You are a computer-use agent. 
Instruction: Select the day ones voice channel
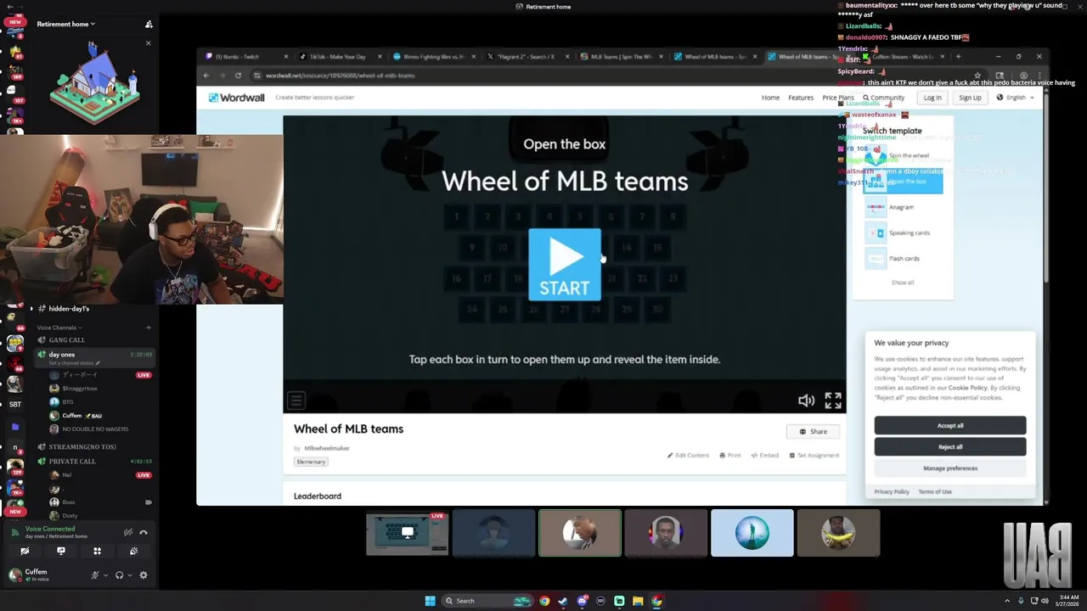pyautogui.click(x=93, y=357)
